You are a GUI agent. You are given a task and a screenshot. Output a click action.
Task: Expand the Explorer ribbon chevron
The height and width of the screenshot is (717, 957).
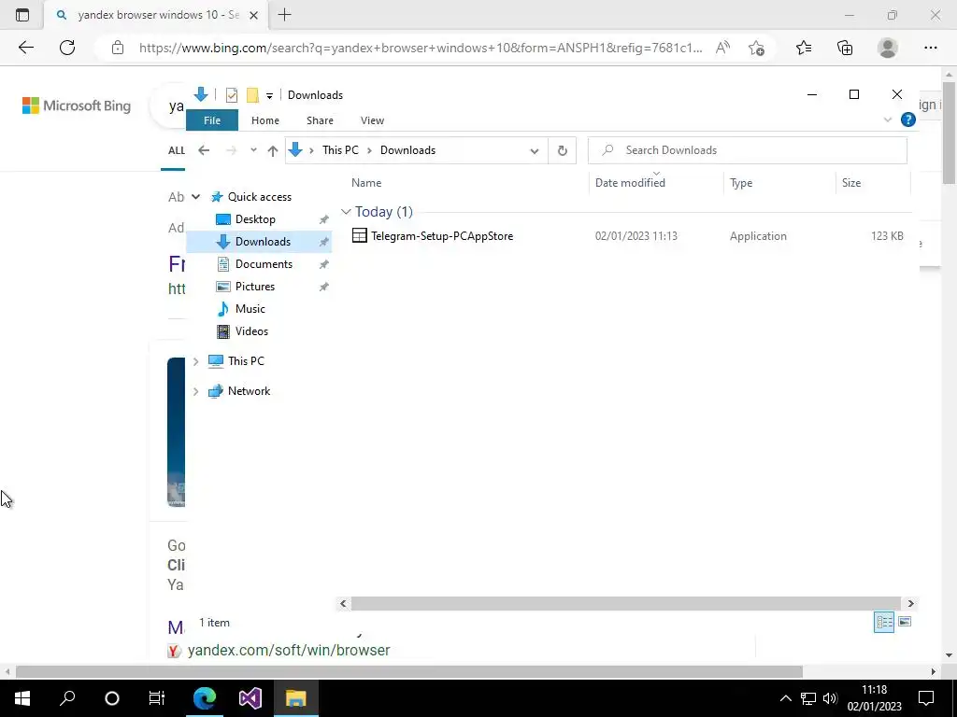point(888,120)
